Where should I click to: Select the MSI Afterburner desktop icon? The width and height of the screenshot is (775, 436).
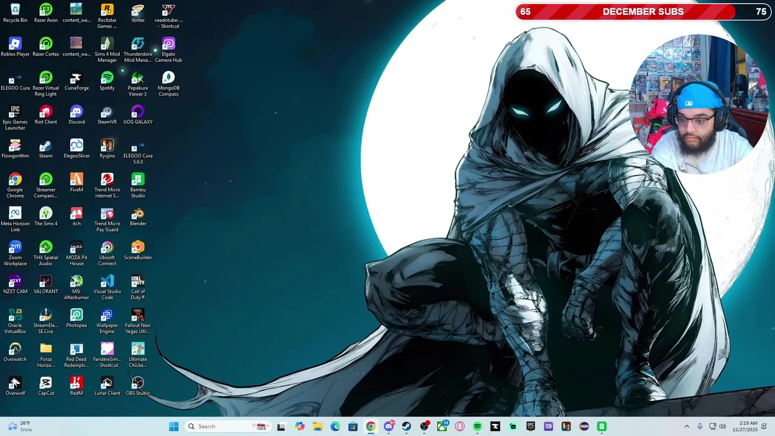(x=76, y=288)
